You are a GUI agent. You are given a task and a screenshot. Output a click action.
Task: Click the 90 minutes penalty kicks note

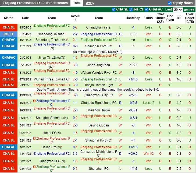pos(98,52)
